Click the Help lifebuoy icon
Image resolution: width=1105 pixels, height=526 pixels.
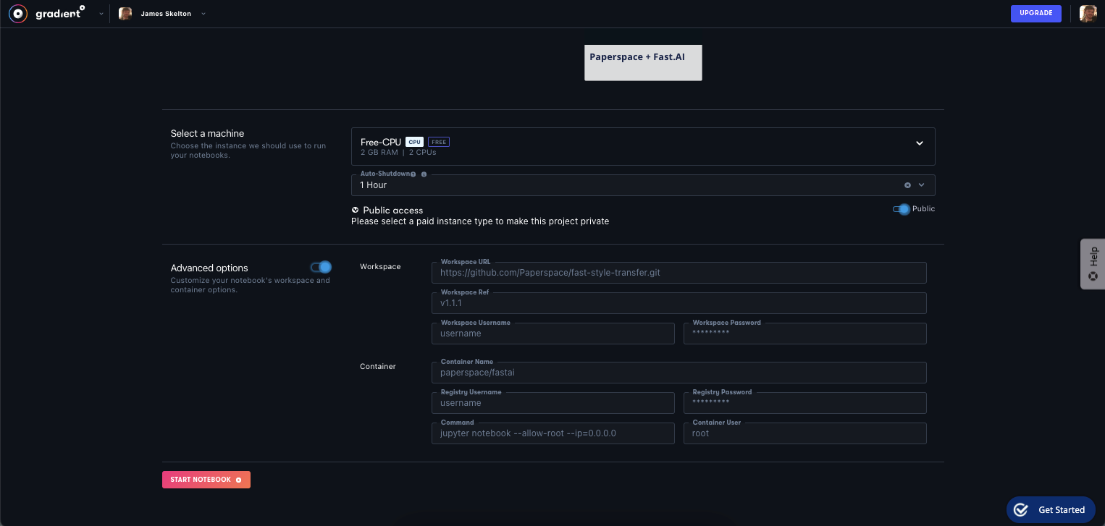(x=1093, y=276)
